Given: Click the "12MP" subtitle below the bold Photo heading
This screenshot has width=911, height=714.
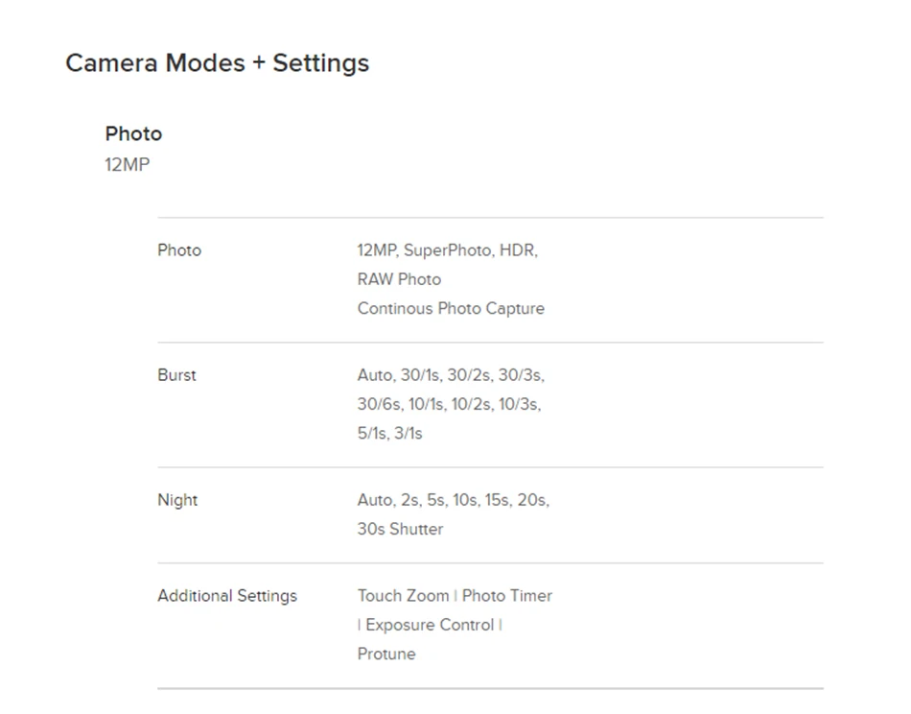Looking at the screenshot, I should (x=127, y=164).
